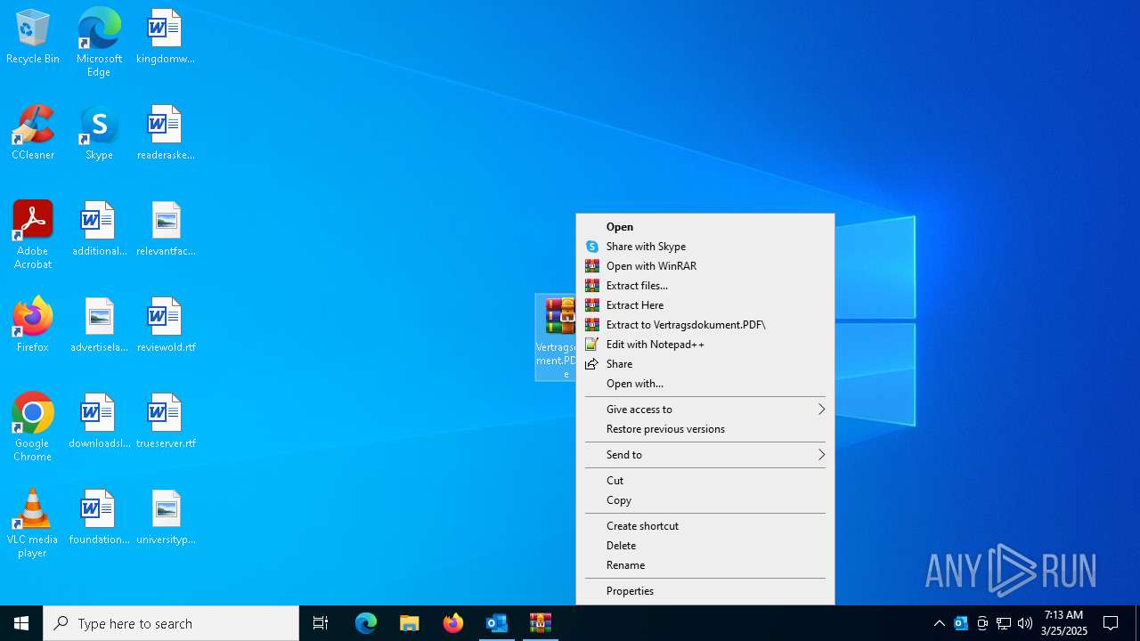Select the readeraske... Word document
The height and width of the screenshot is (641, 1140).
click(165, 134)
